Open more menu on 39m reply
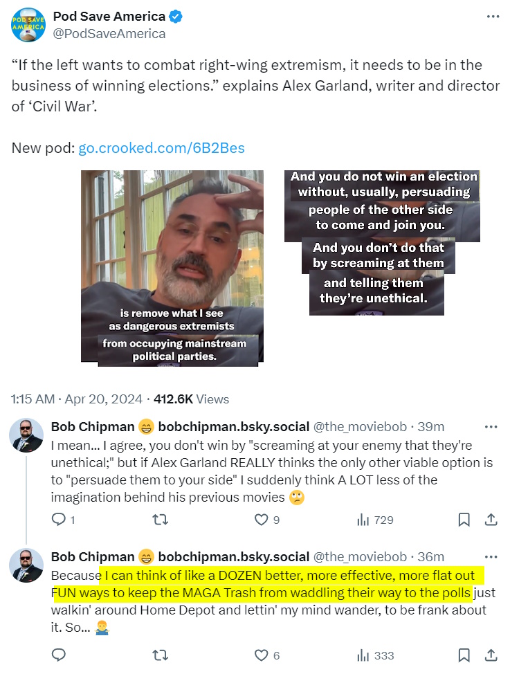 491,427
